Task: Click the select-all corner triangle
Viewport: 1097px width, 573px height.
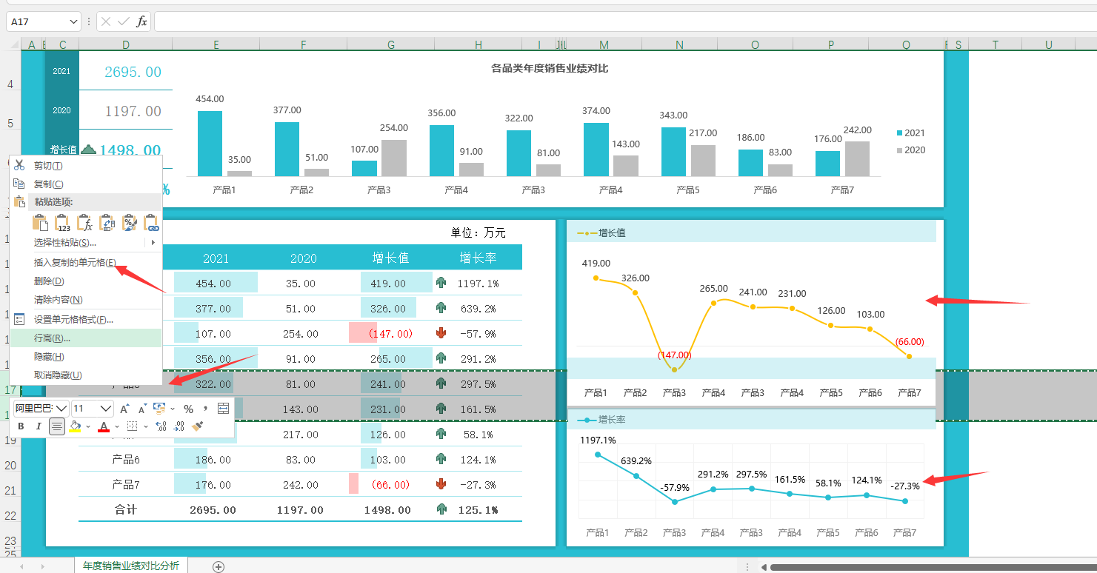Action: coord(14,45)
